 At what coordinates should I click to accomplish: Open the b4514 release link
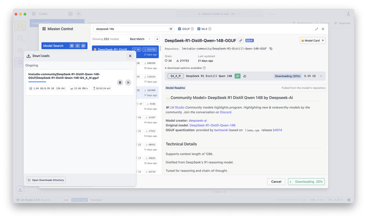coord(277,130)
